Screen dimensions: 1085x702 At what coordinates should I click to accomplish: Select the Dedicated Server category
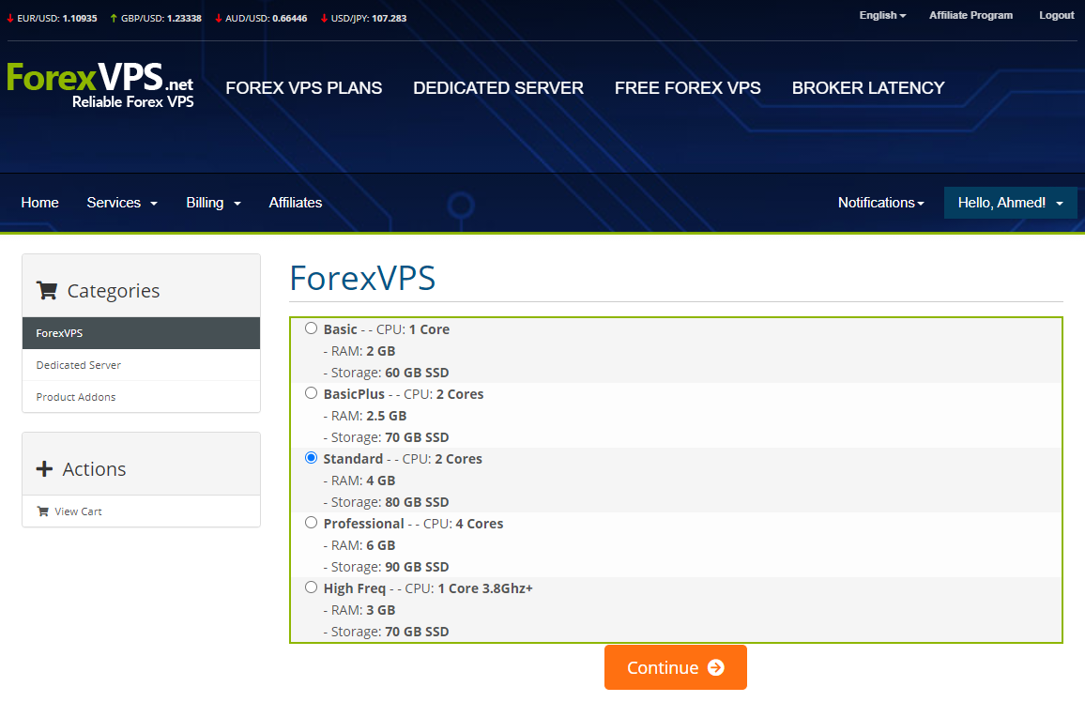[141, 365]
